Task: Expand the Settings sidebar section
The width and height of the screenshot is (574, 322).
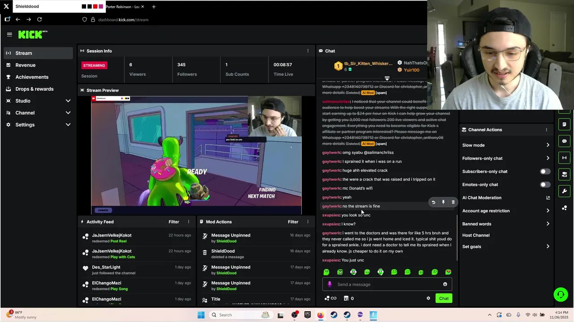Action: point(68,125)
